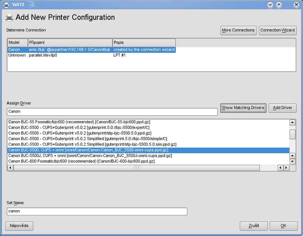
Task: Click the driver list vertical scrollbar thumb
Action: [x=292, y=134]
